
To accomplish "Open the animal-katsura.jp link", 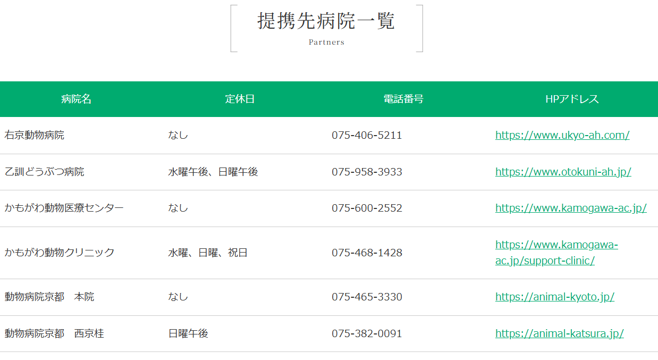I will pos(559,333).
